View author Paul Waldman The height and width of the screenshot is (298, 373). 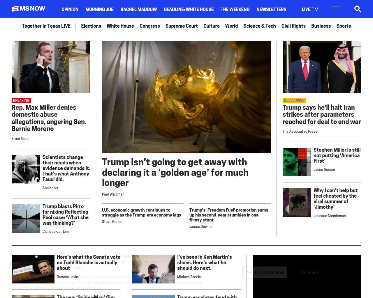point(113,194)
